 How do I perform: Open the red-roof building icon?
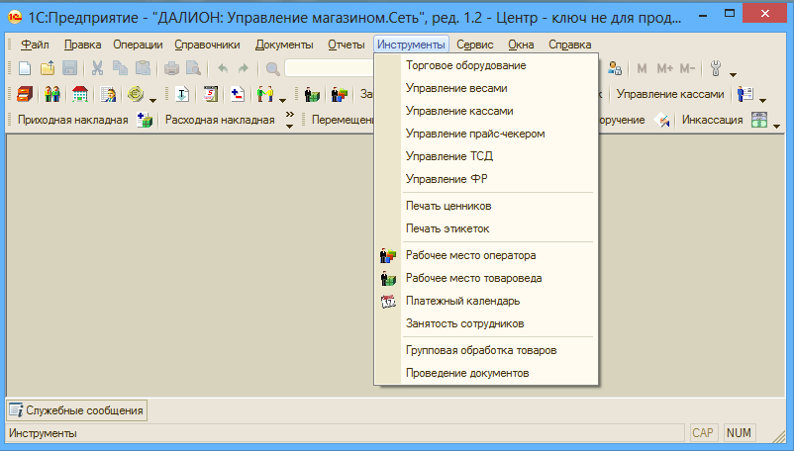pos(80,94)
